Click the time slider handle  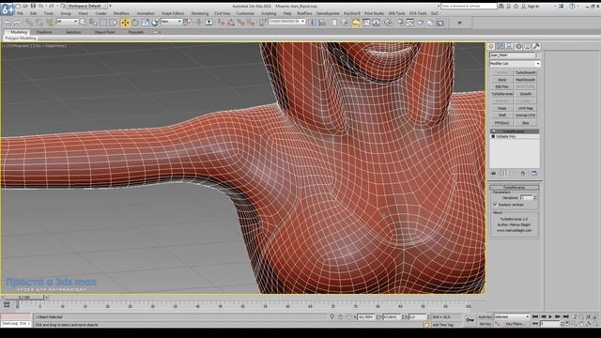point(24,297)
